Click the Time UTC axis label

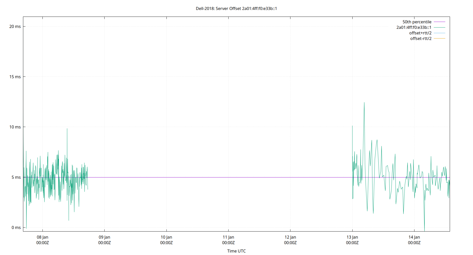pyautogui.click(x=236, y=251)
